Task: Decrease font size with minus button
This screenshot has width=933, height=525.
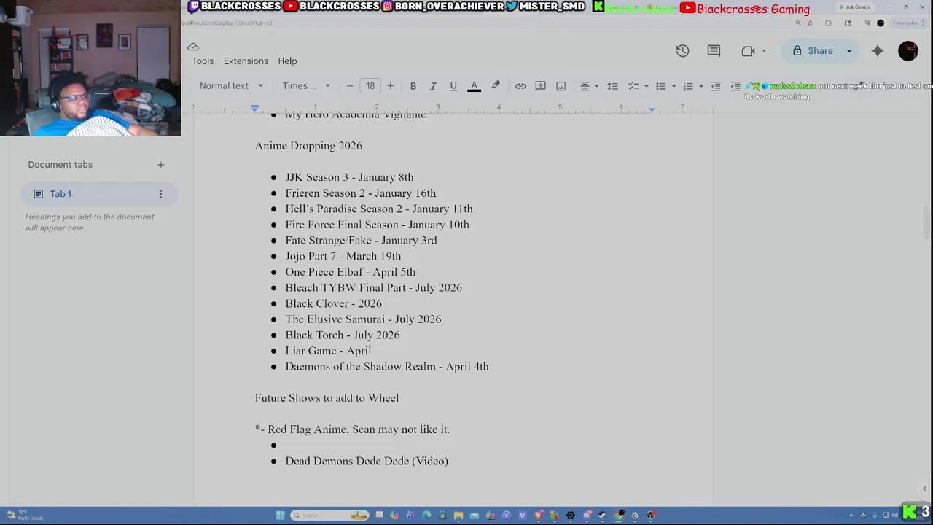Action: [x=350, y=86]
